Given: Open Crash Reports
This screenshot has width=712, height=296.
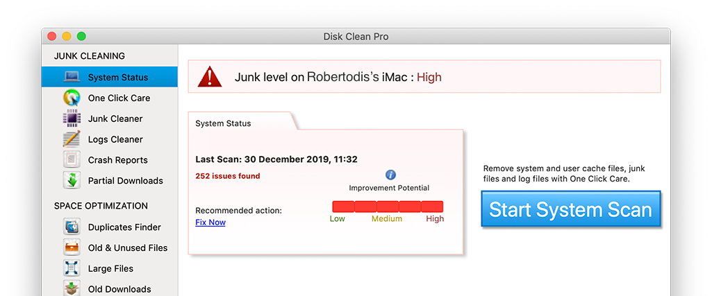Looking at the screenshot, I should 110,159.
